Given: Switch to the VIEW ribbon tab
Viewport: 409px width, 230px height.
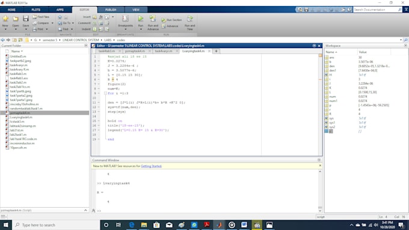Looking at the screenshot, I should click(x=136, y=10).
